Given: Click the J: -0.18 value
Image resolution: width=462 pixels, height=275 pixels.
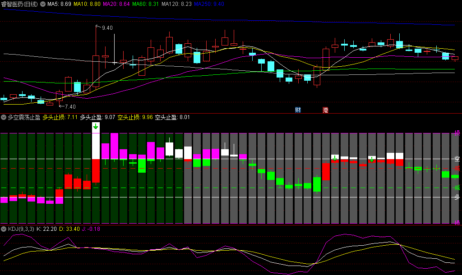Looking at the screenshot, I should coord(91,229).
